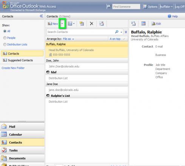
Task: Switch to Contacts in bottom navigation
Action: pos(22,143)
